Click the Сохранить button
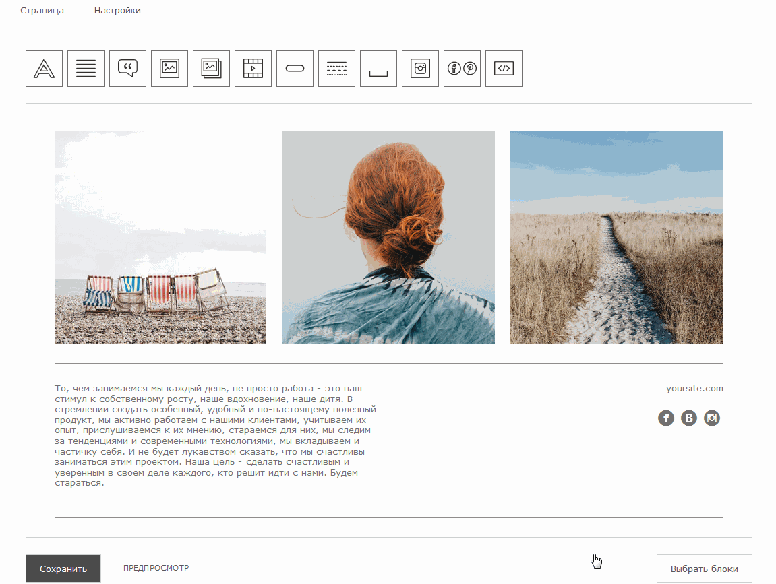The height and width of the screenshot is (584, 776). coord(63,569)
